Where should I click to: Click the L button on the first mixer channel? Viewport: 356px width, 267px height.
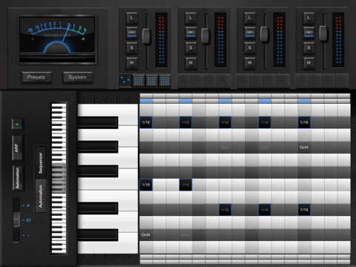pyautogui.click(x=132, y=18)
